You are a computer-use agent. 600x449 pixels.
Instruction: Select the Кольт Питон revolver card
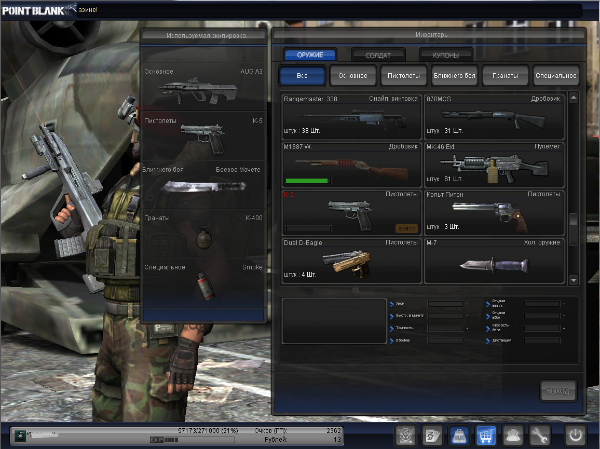tap(494, 213)
